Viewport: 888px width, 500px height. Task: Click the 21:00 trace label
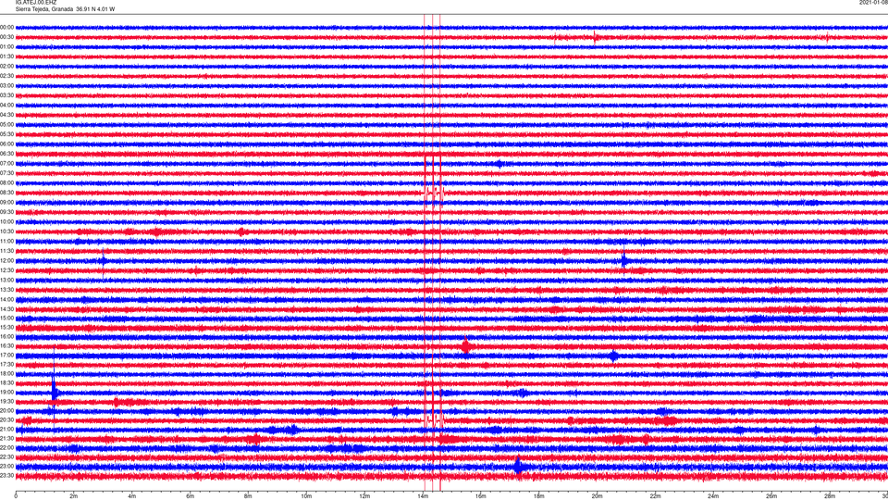tap(6, 429)
